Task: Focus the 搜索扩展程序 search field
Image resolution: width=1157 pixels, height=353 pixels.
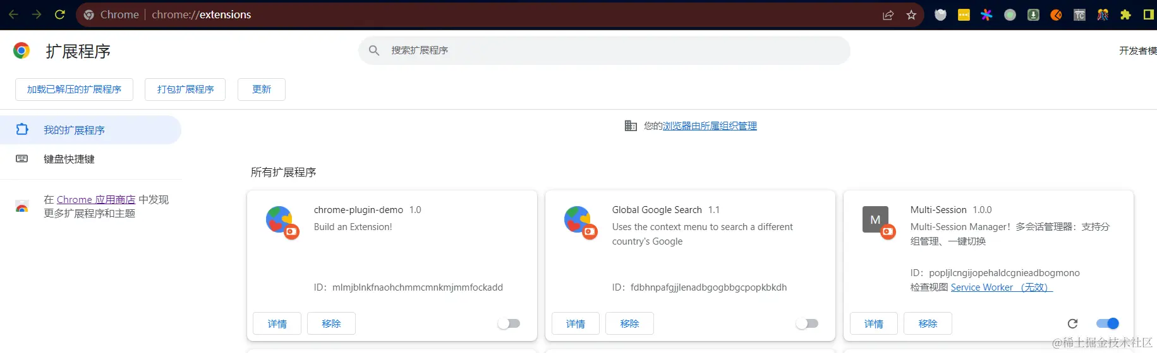Action: click(604, 50)
